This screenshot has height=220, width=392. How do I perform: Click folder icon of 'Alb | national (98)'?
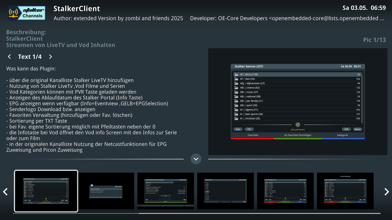point(236,97)
